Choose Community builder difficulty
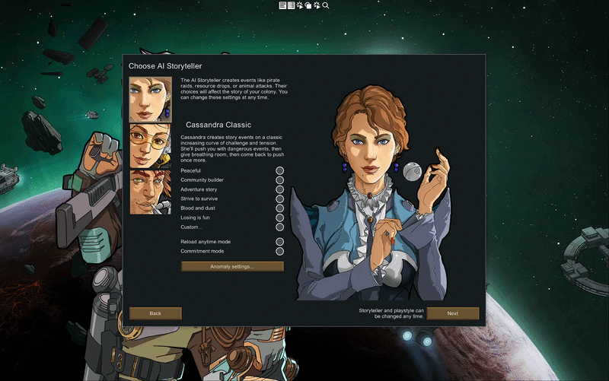The height and width of the screenshot is (381, 609). (279, 180)
